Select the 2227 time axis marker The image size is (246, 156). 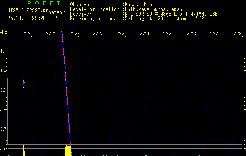tap(168, 34)
